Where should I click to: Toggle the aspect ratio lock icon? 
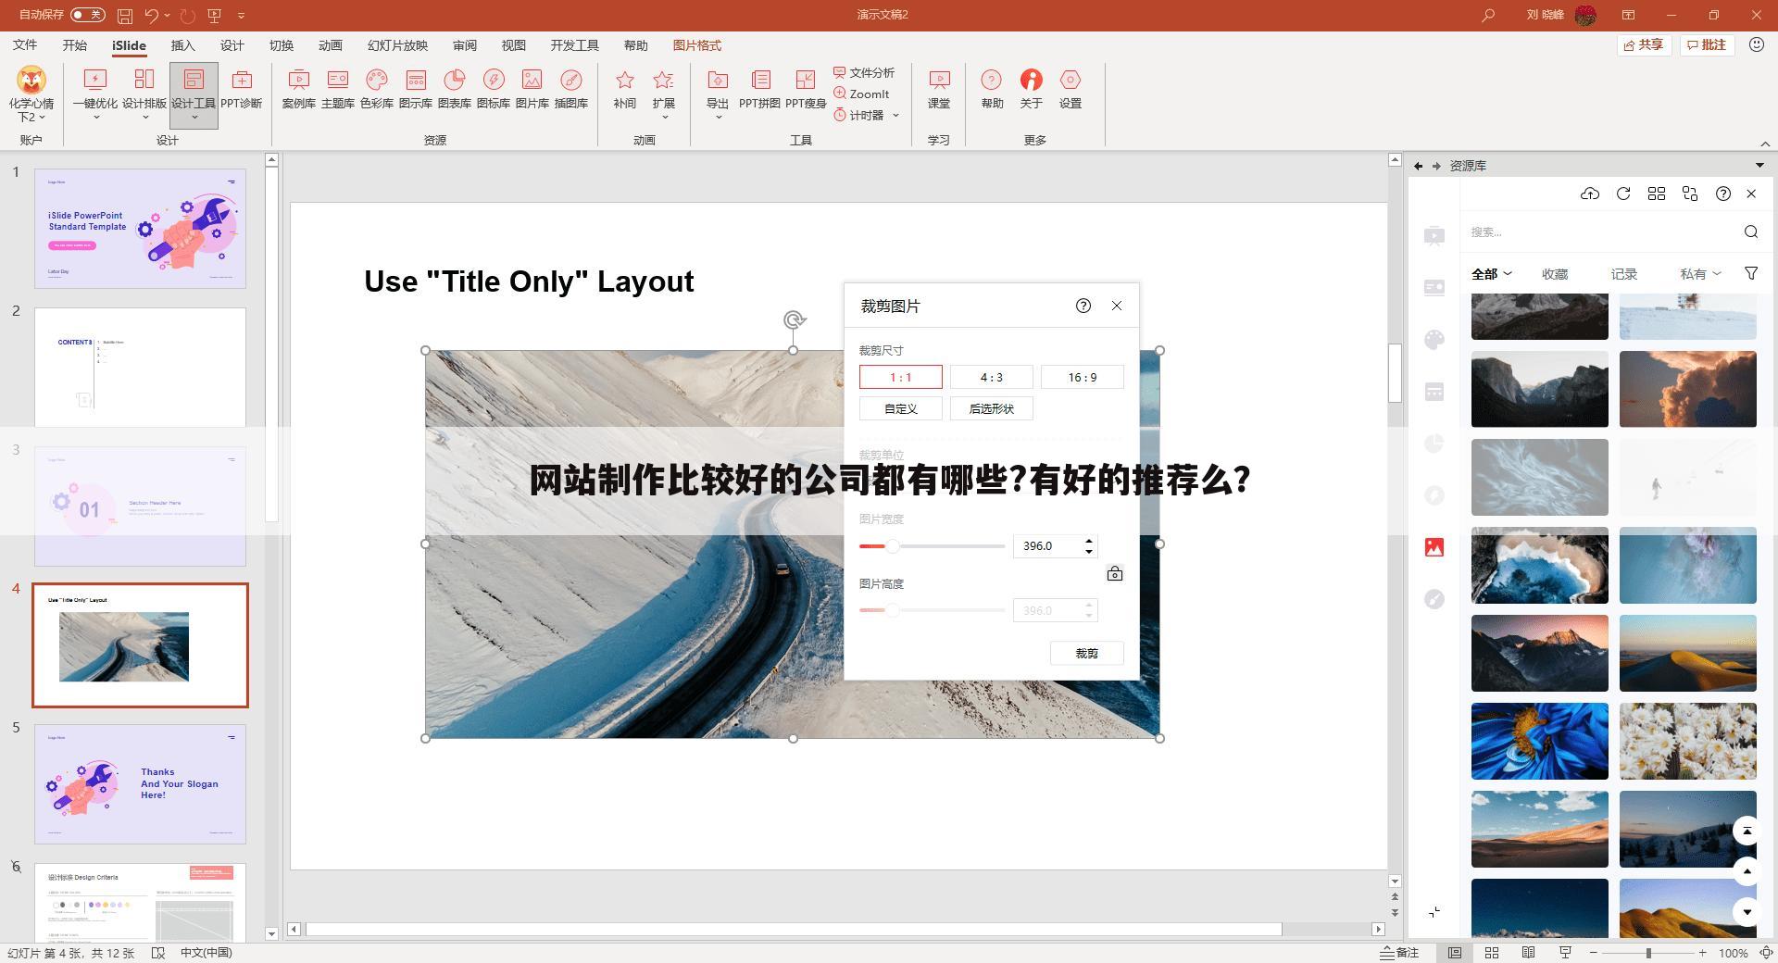1115,574
